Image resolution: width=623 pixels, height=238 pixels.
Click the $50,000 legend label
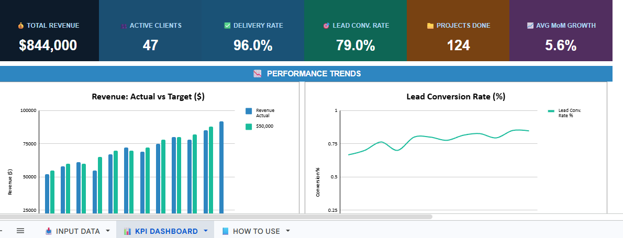pos(264,127)
